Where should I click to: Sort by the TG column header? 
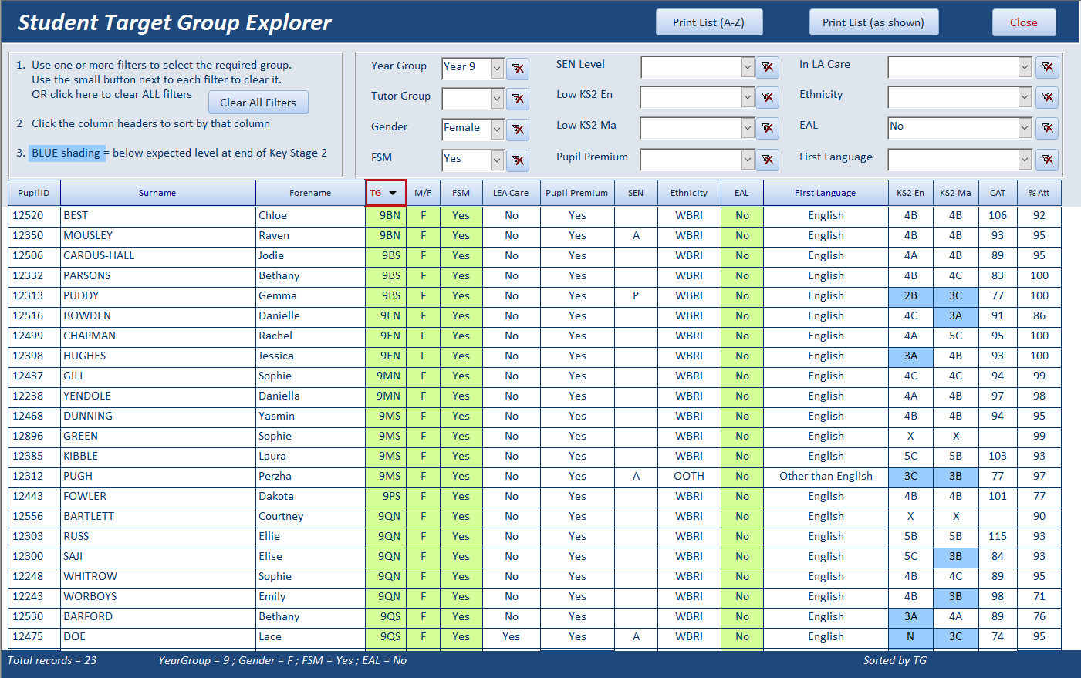pos(386,193)
